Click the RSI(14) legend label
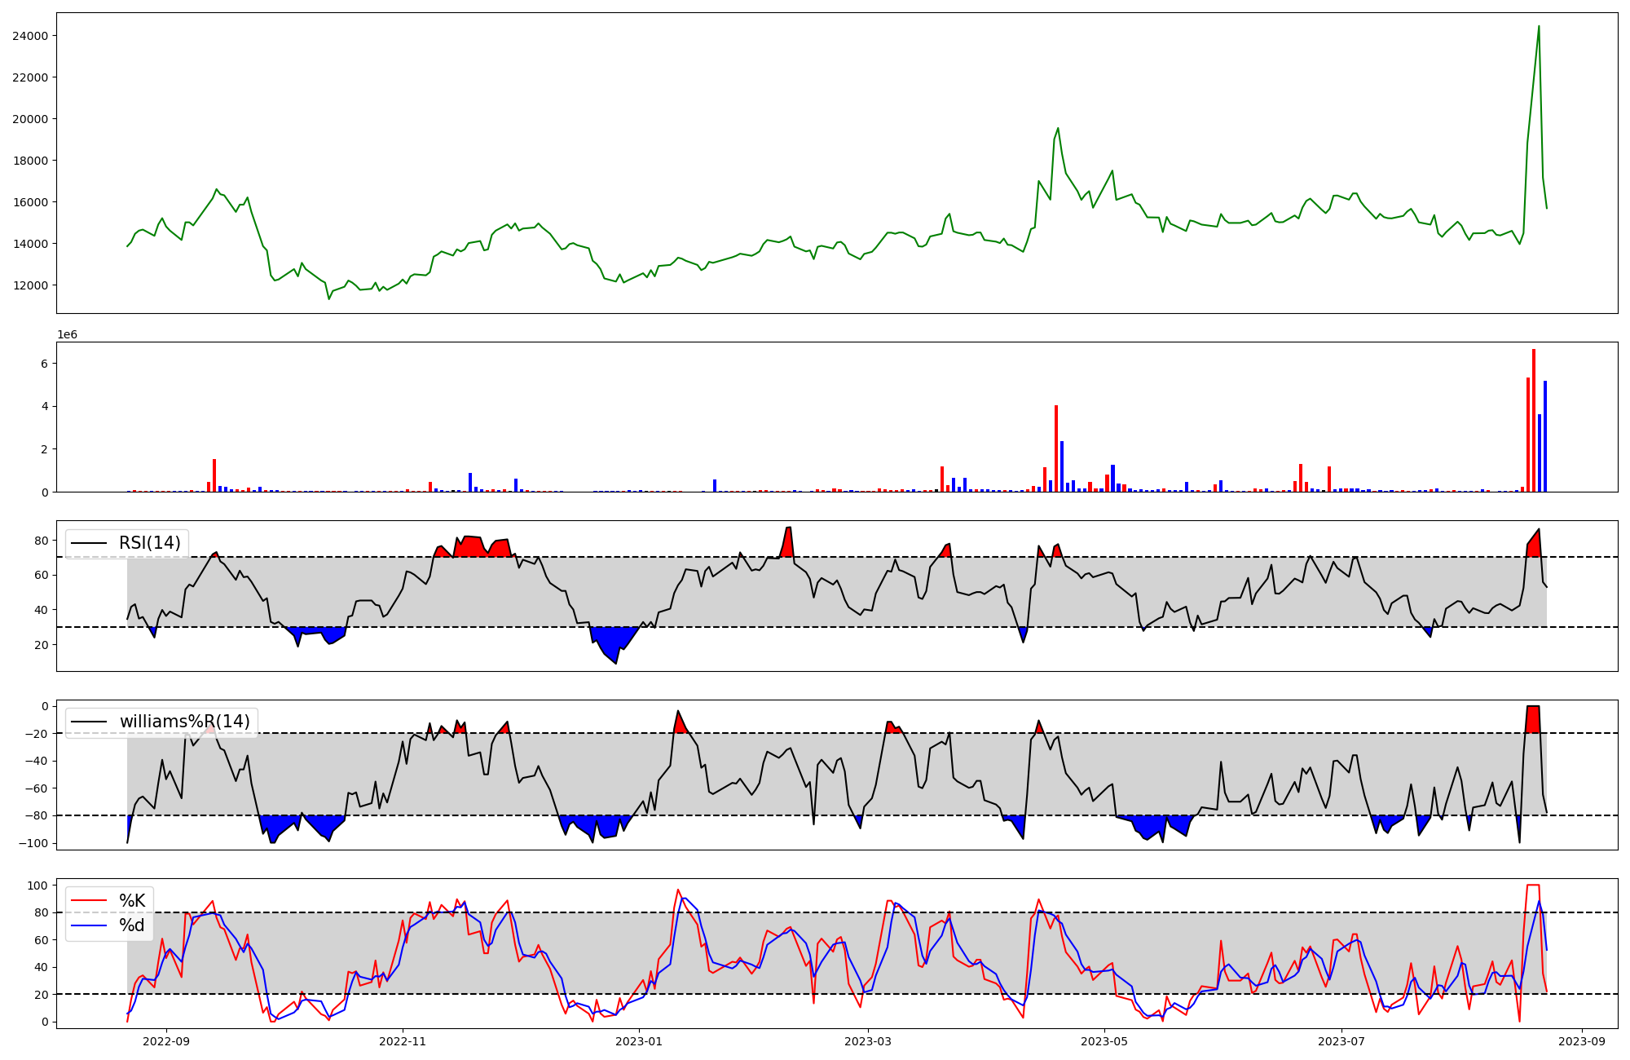 [x=150, y=543]
